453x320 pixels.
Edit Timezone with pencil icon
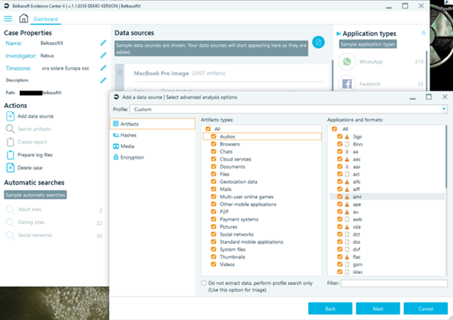click(x=103, y=68)
